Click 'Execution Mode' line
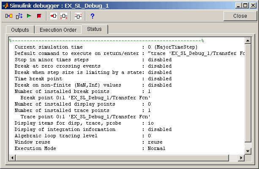 pos(90,148)
